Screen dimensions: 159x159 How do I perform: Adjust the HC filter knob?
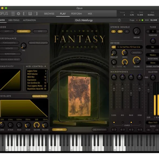click(x=125, y=62)
